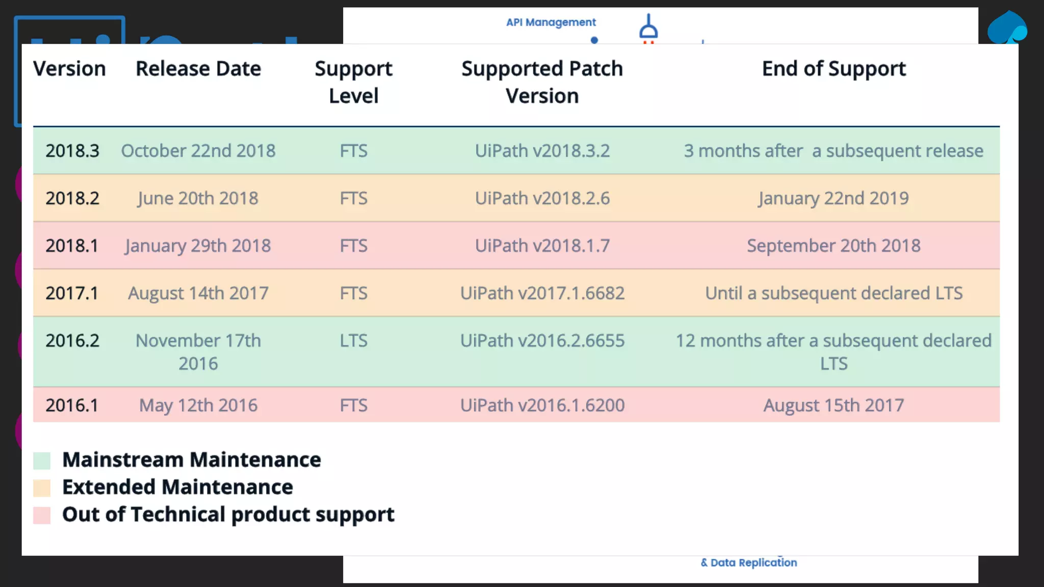Screen dimensions: 1044x587
Task: Click the LTS support level cell
Action: (353, 340)
